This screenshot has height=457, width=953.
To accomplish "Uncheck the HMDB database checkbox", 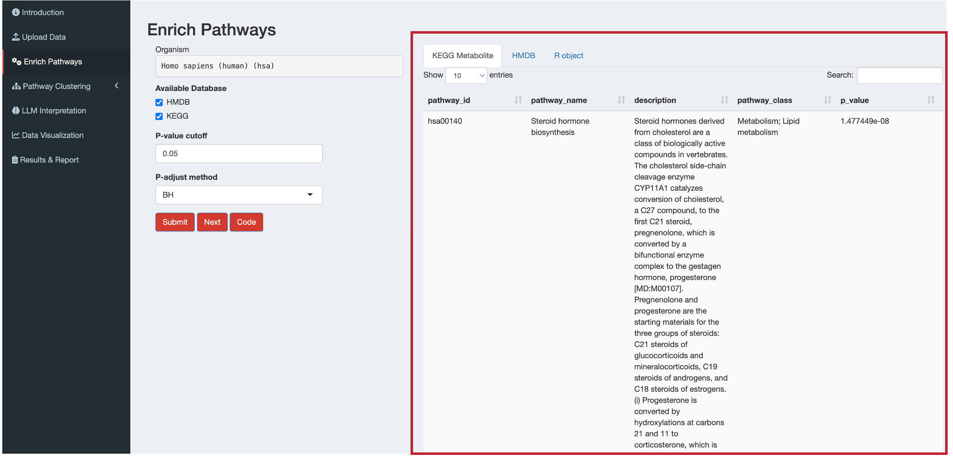I will (159, 102).
